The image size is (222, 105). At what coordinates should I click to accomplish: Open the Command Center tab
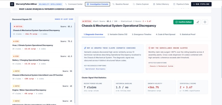[x=74, y=4]
